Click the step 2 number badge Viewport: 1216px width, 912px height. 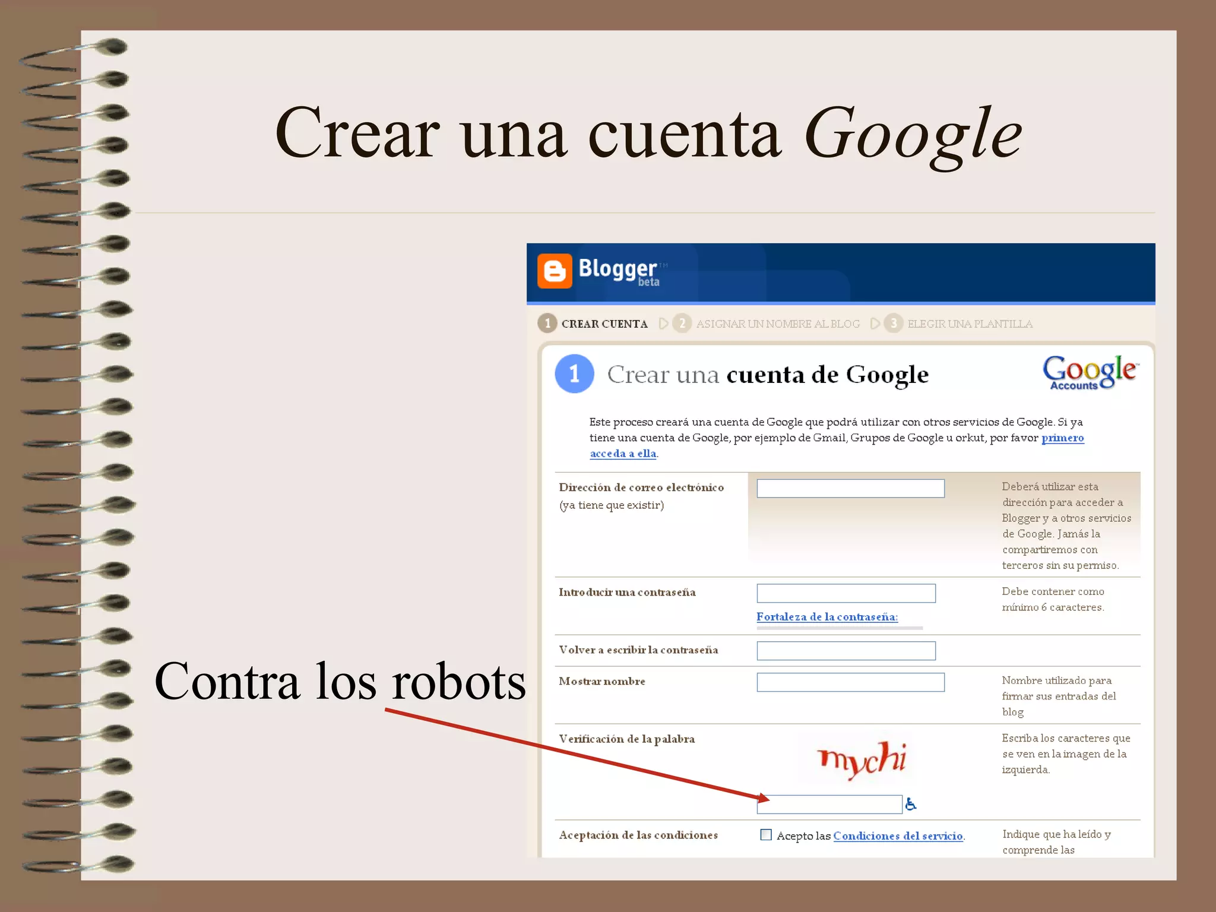click(682, 323)
